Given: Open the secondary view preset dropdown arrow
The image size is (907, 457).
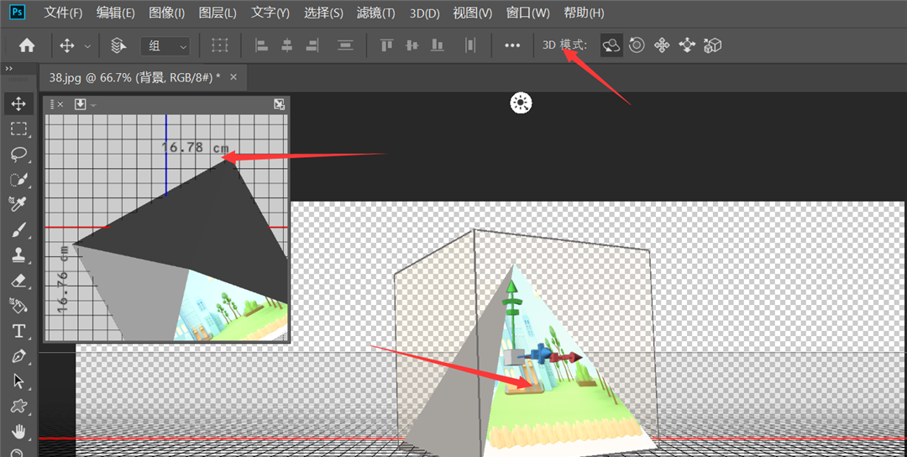Looking at the screenshot, I should 93,105.
